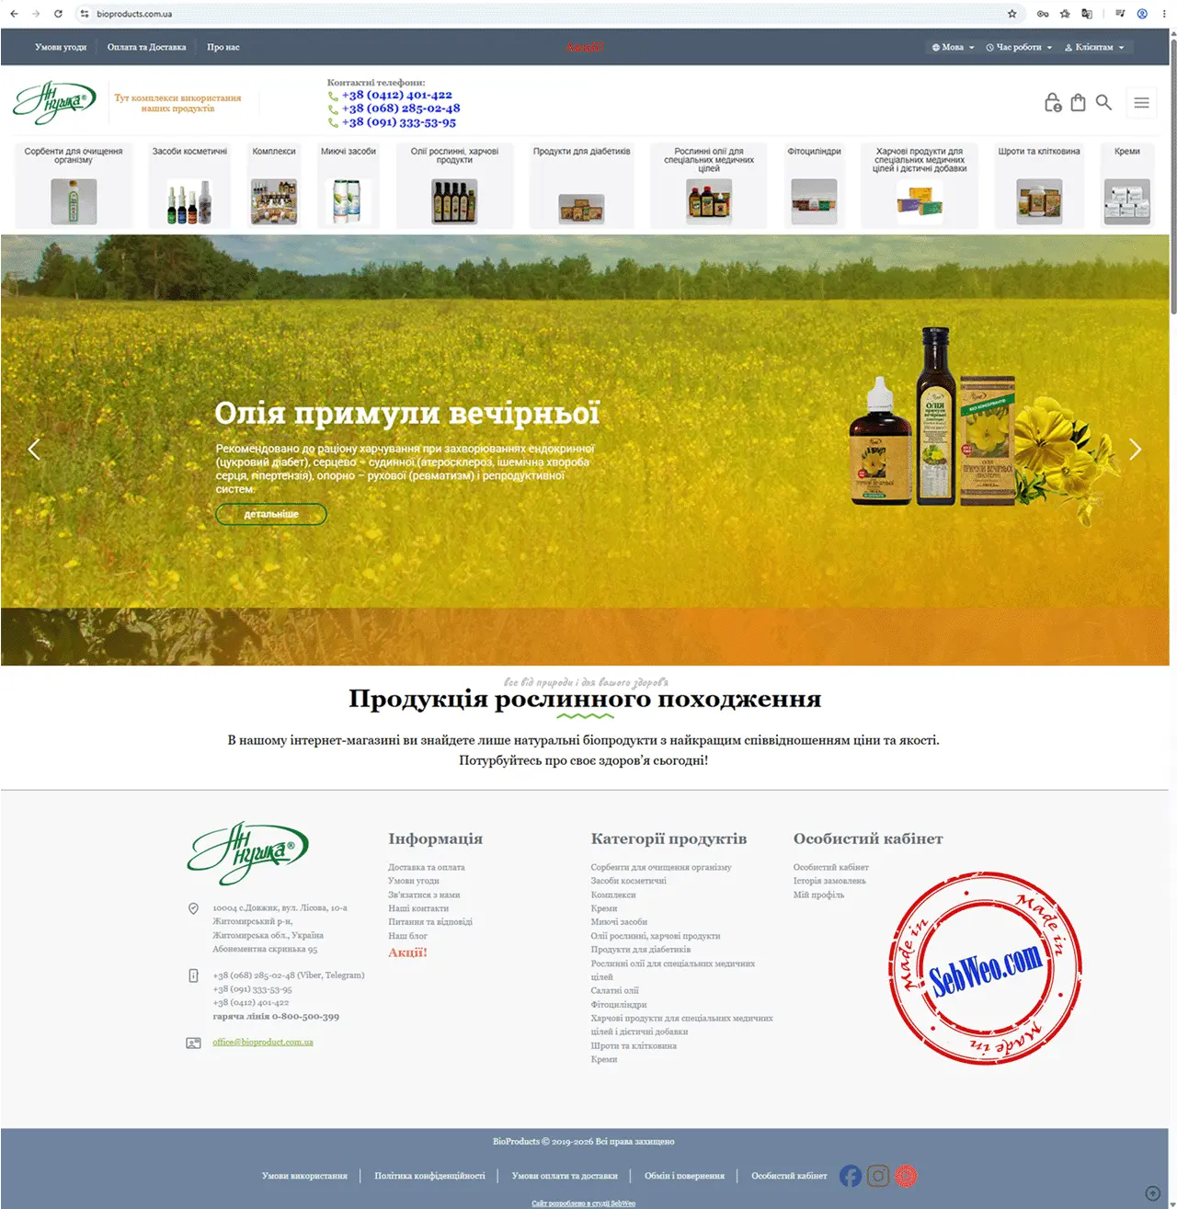Click the phone icon beside footer numbers
This screenshot has height=1209, width=1177.
[193, 975]
